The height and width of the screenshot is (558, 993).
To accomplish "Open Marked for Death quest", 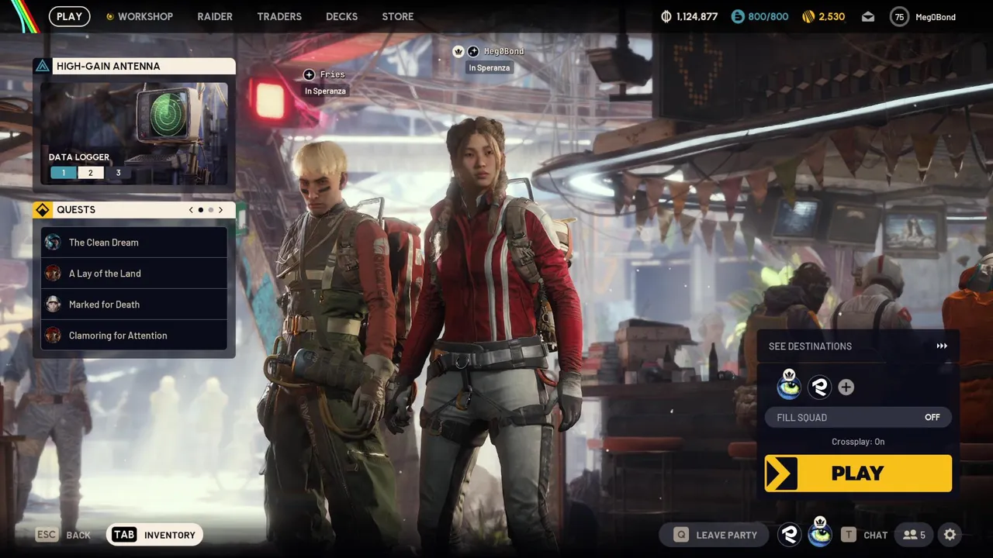I will 134,304.
